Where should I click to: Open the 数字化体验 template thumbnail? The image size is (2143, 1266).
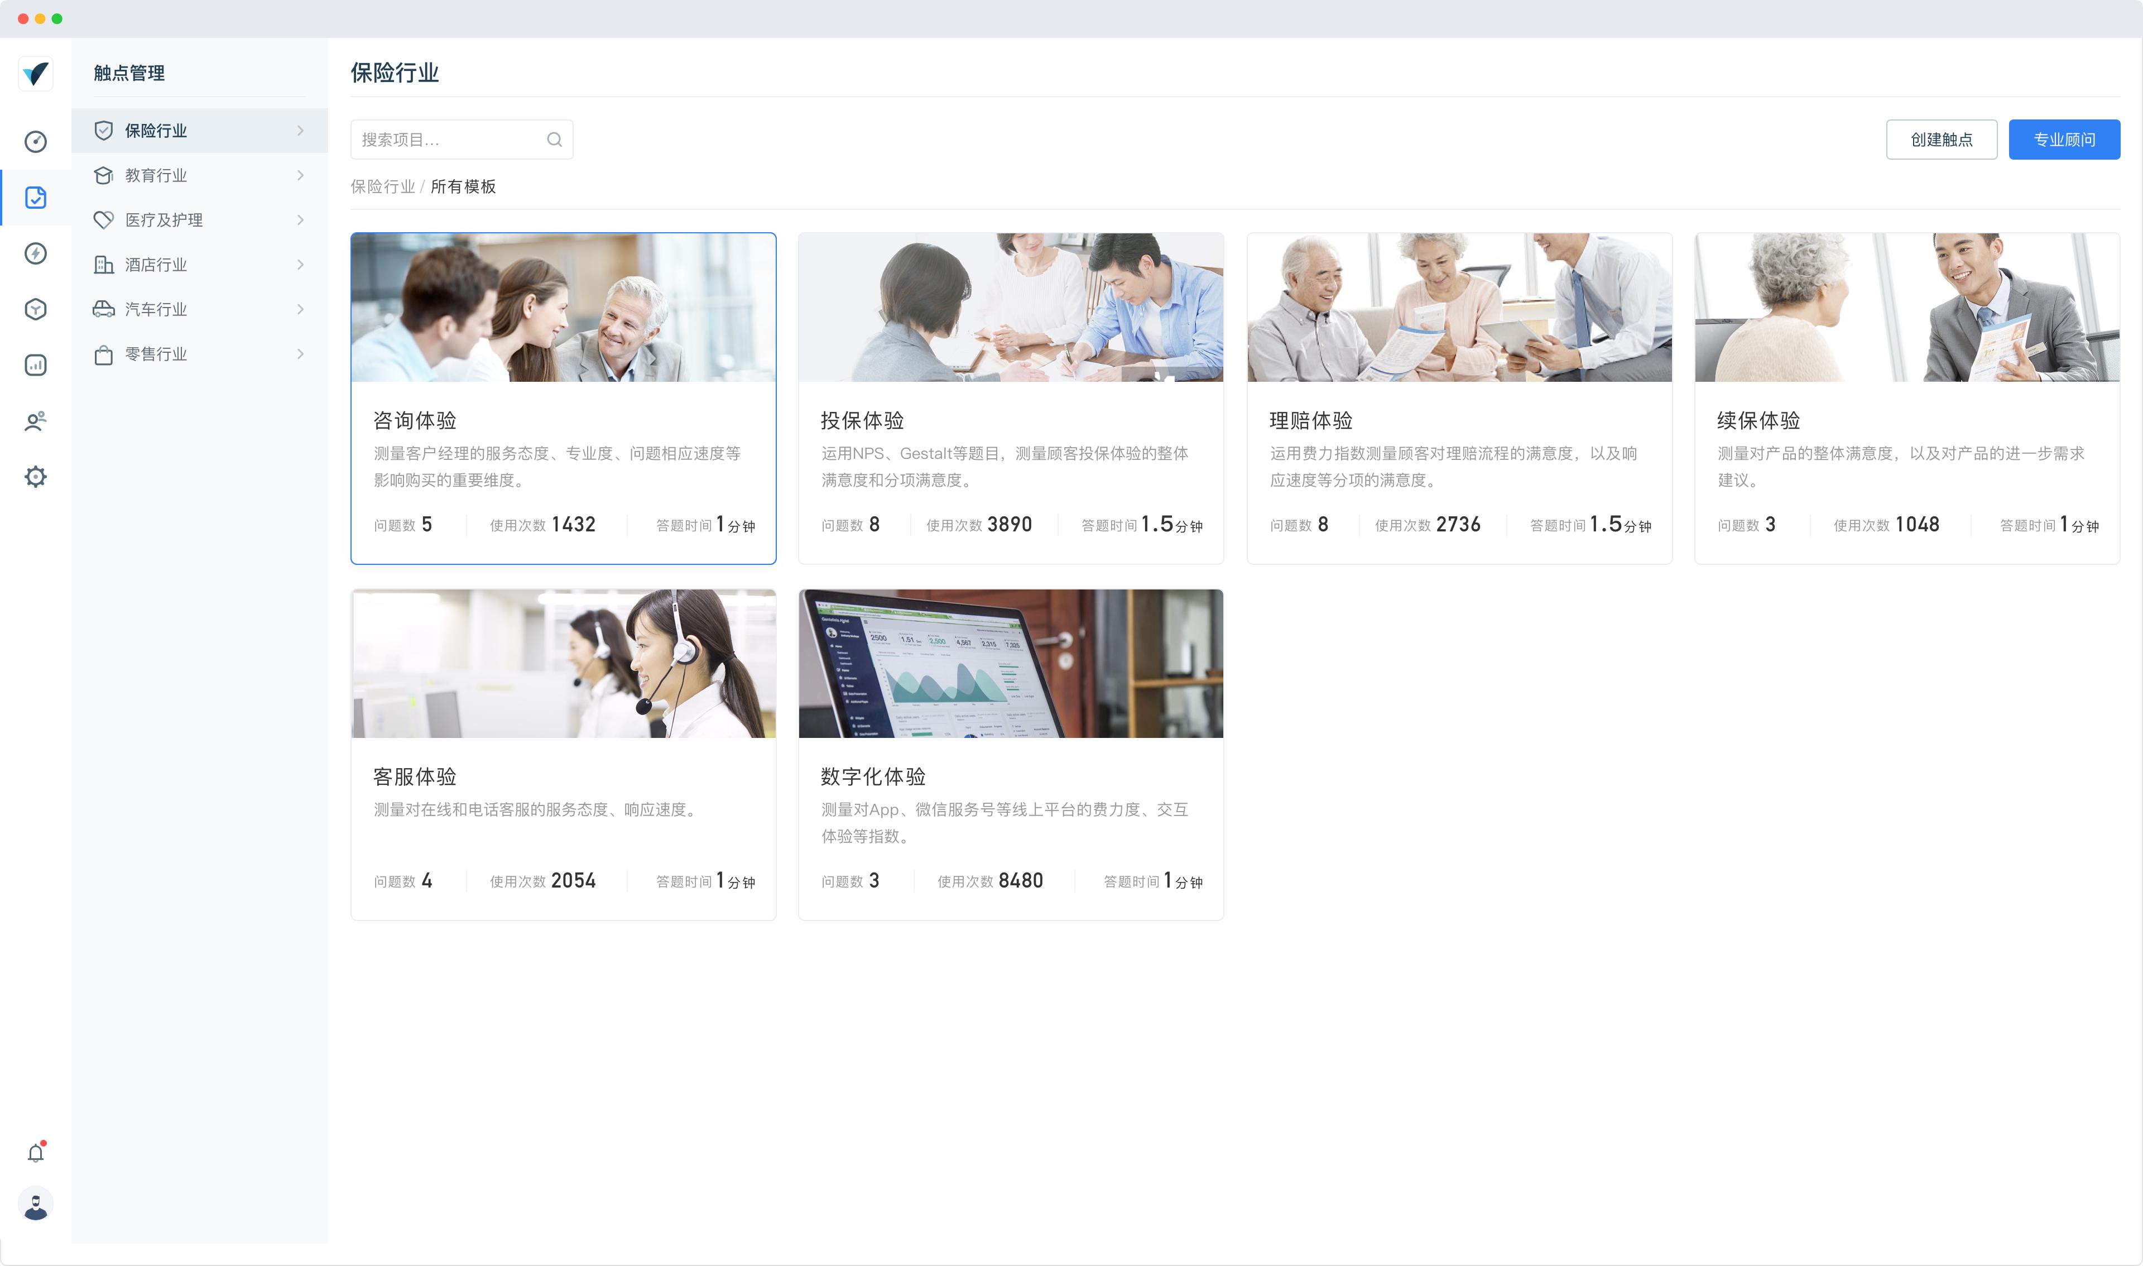click(1010, 664)
